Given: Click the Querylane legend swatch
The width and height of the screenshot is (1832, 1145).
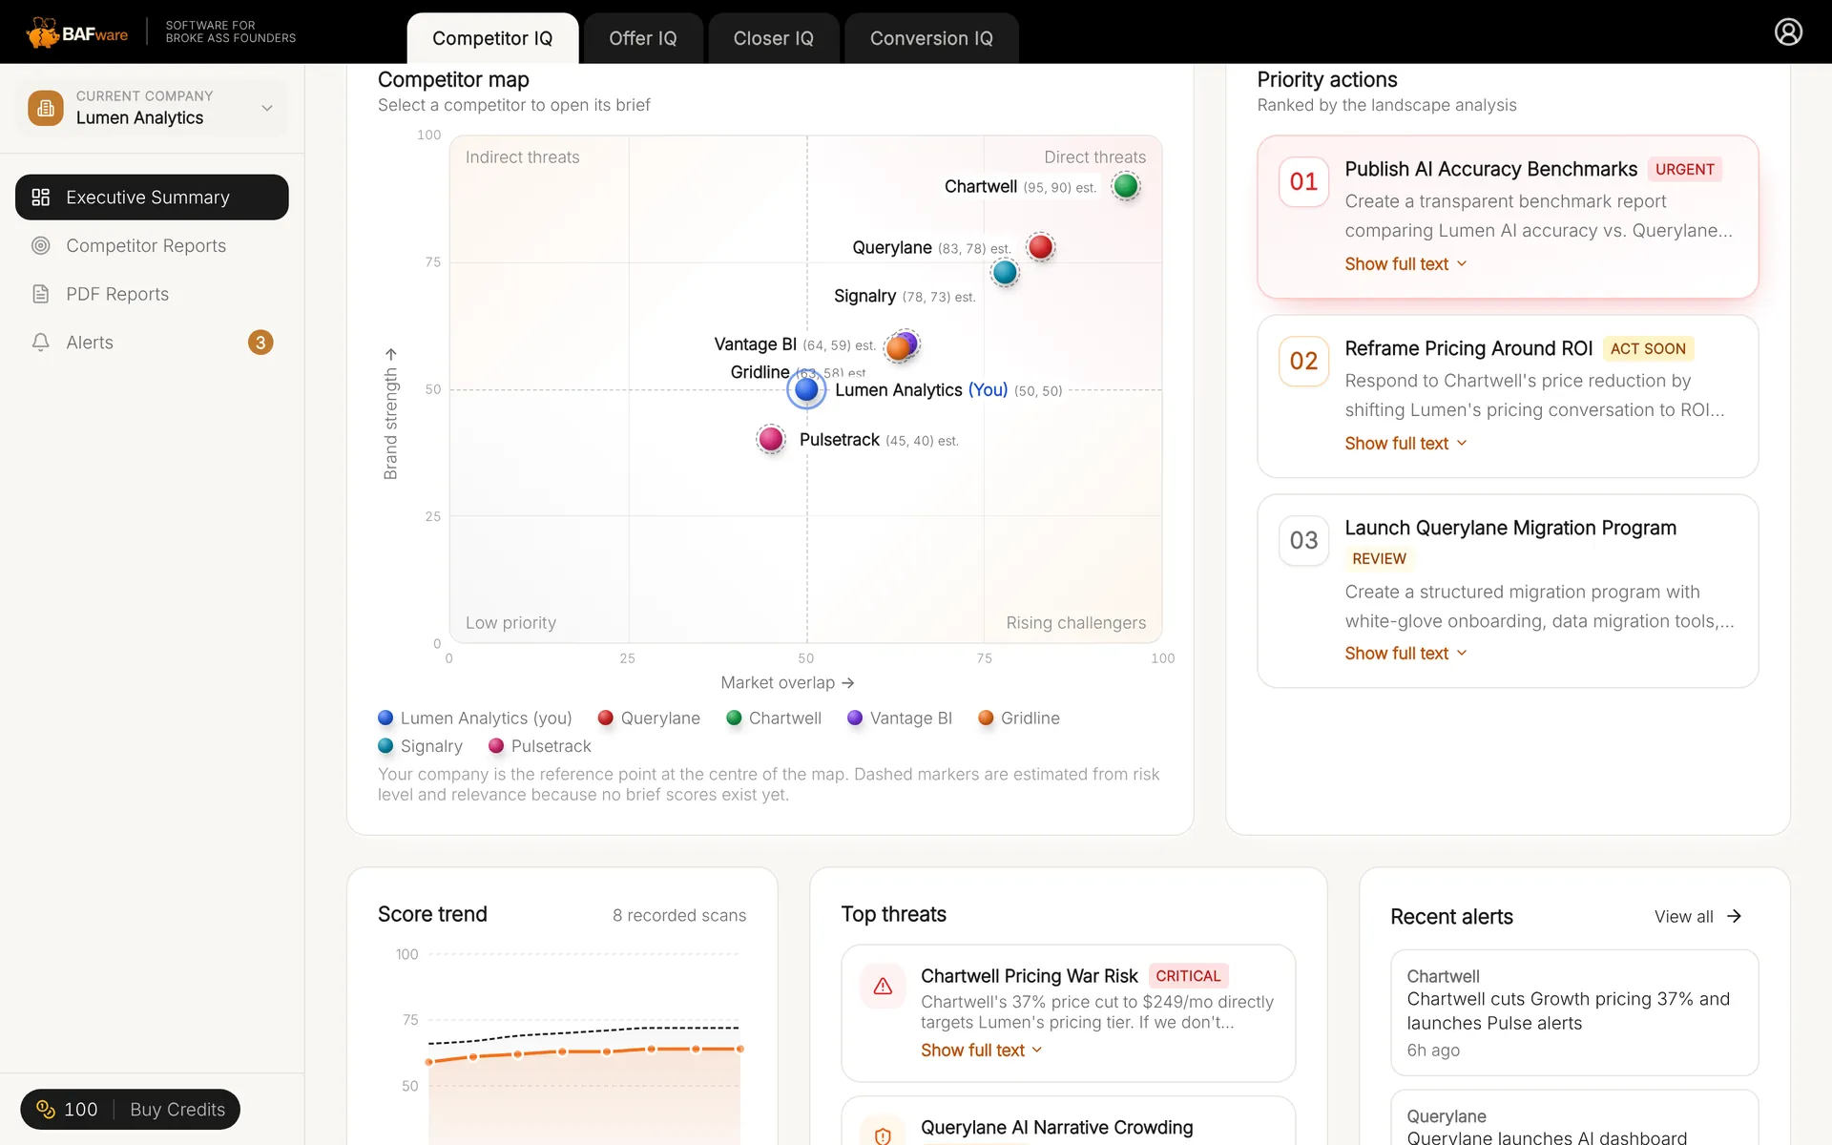Looking at the screenshot, I should [605, 718].
